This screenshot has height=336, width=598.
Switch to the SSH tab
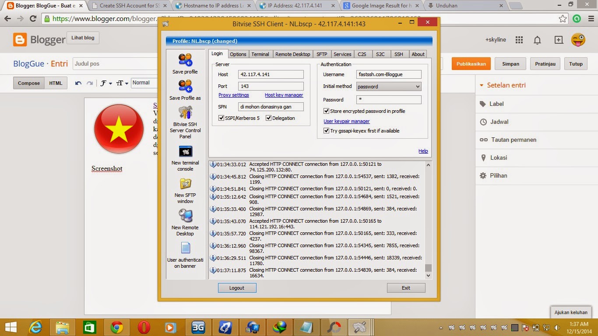point(399,54)
